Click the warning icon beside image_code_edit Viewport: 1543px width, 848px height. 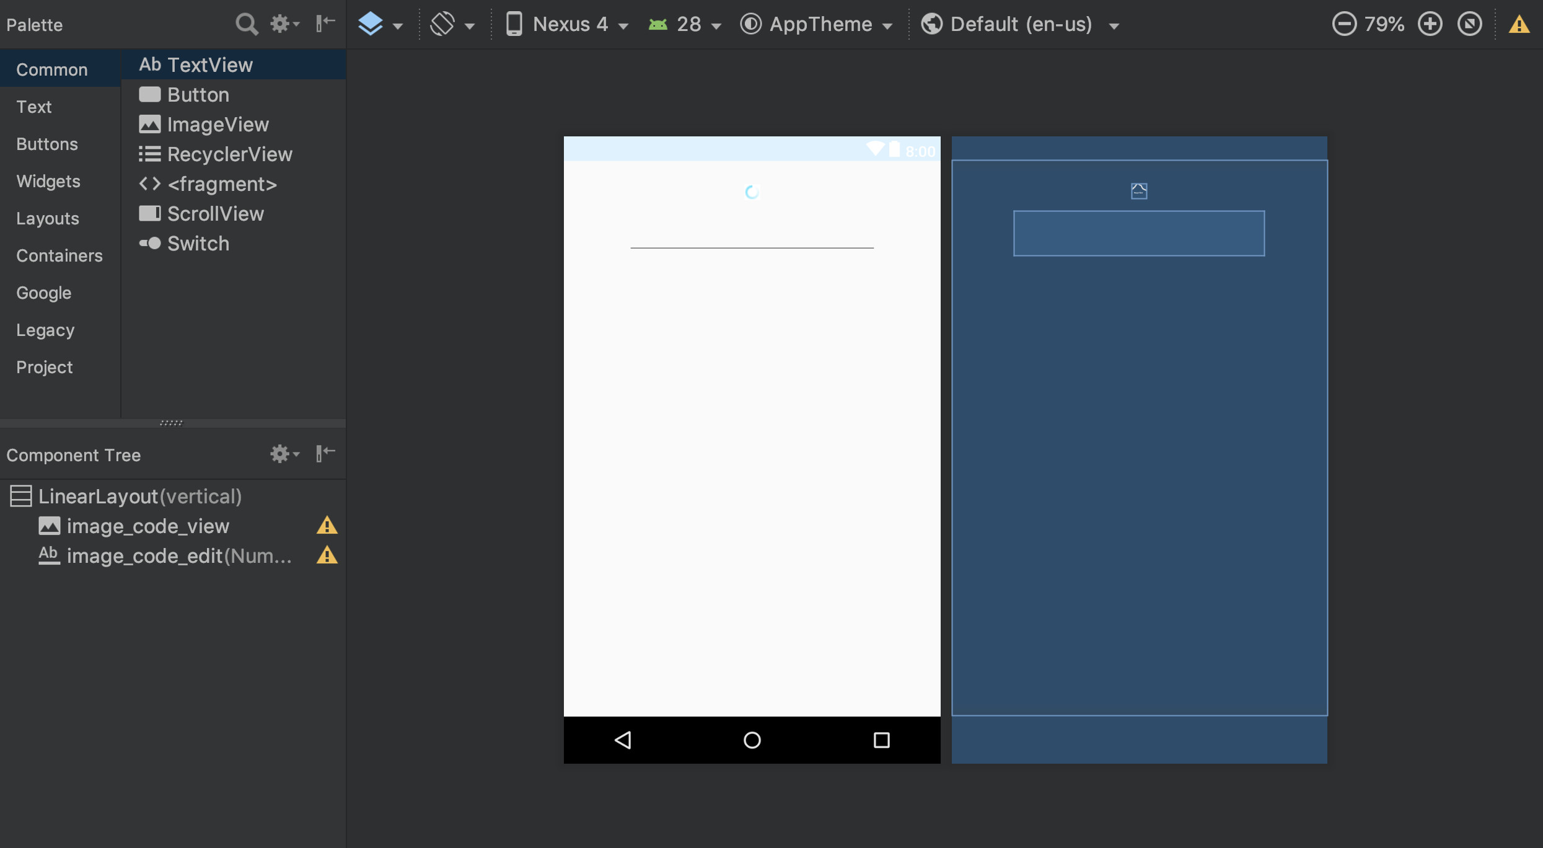coord(327,555)
